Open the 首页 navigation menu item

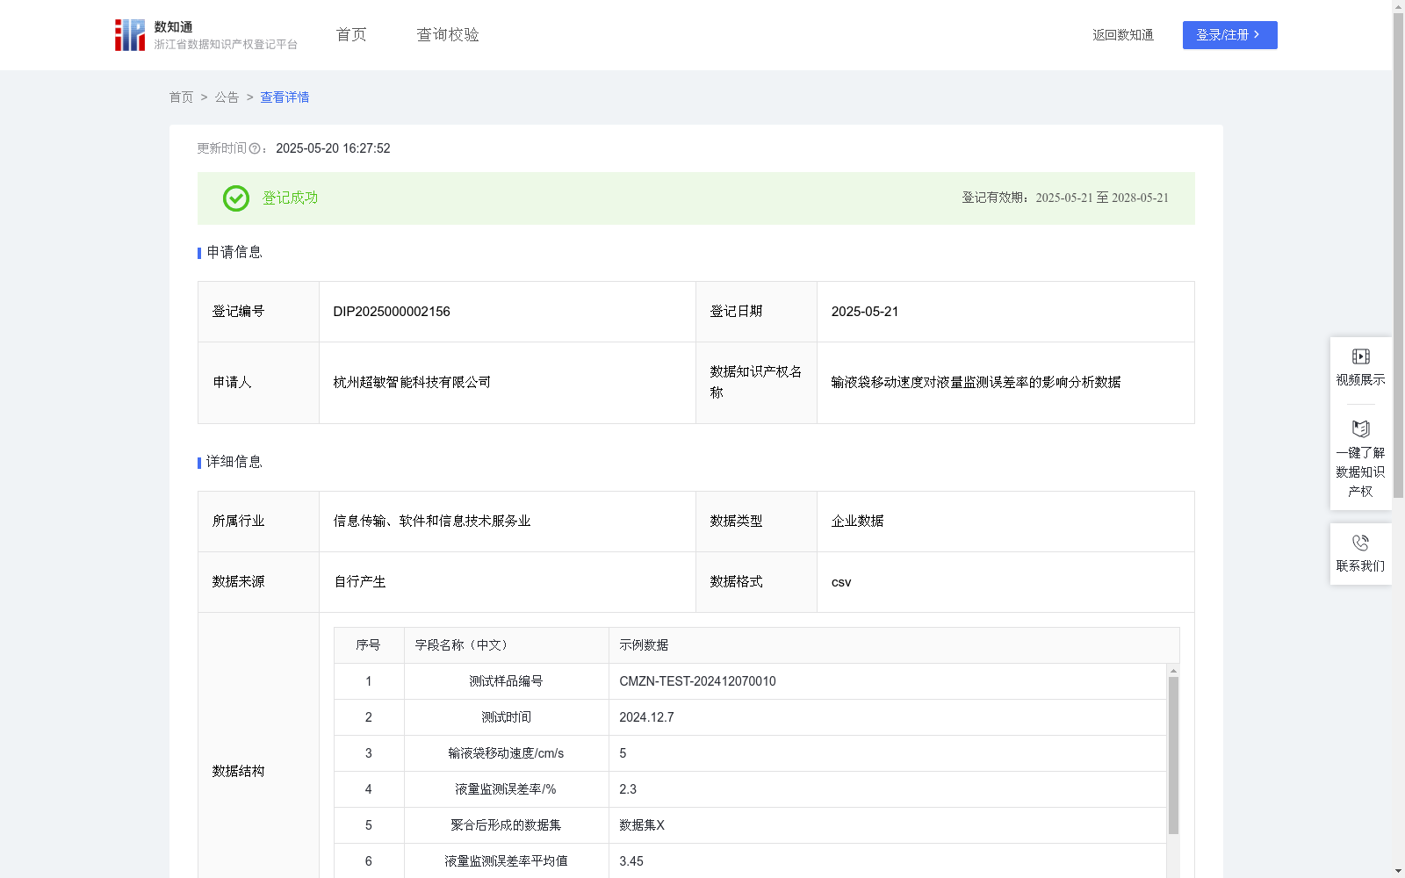point(349,34)
